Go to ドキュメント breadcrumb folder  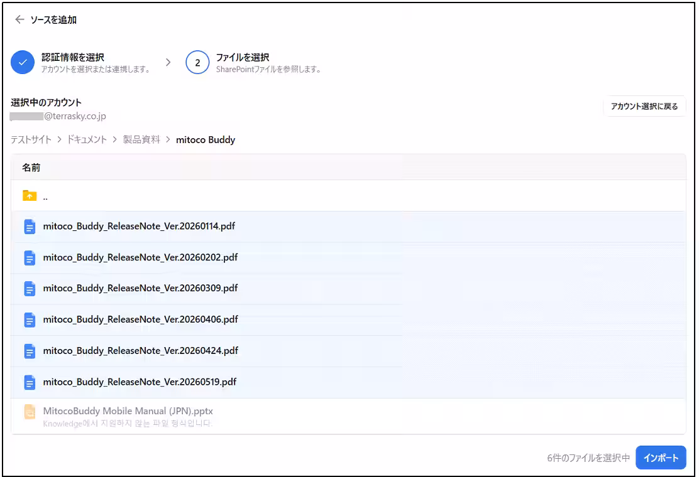click(87, 140)
